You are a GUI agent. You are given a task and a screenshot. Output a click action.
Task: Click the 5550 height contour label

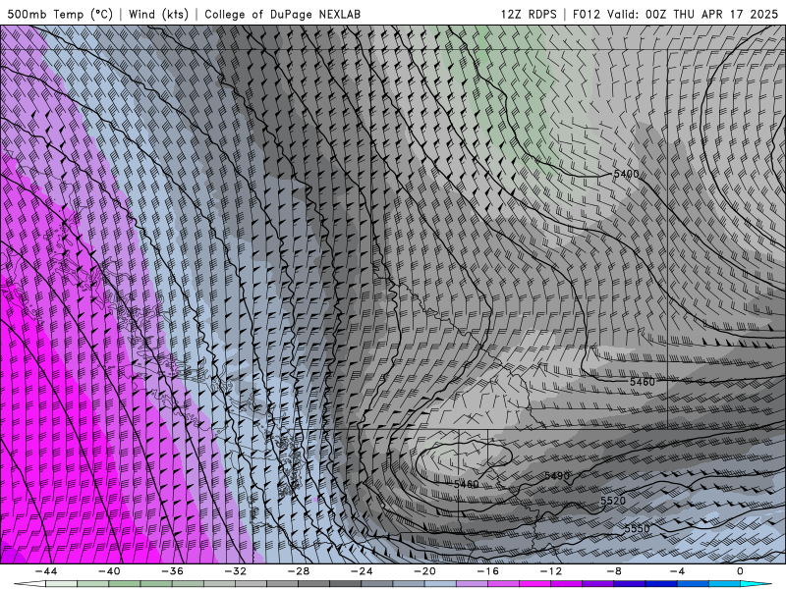click(x=637, y=528)
